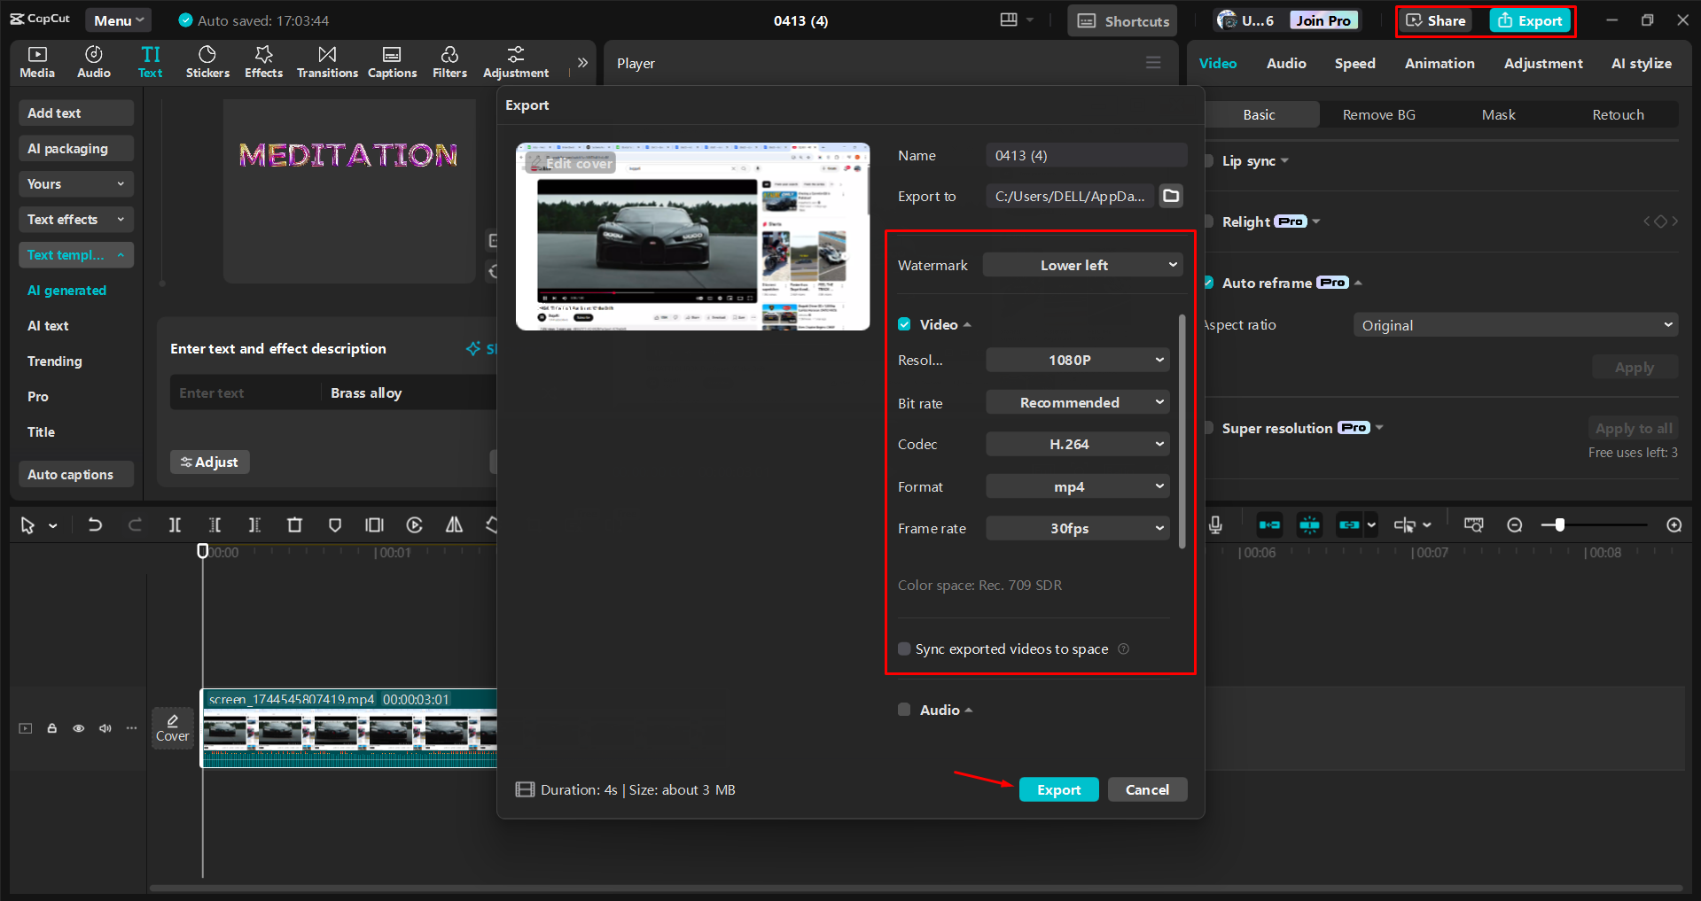Open the Bit rate dropdown
This screenshot has height=901, width=1701.
pos(1078,402)
